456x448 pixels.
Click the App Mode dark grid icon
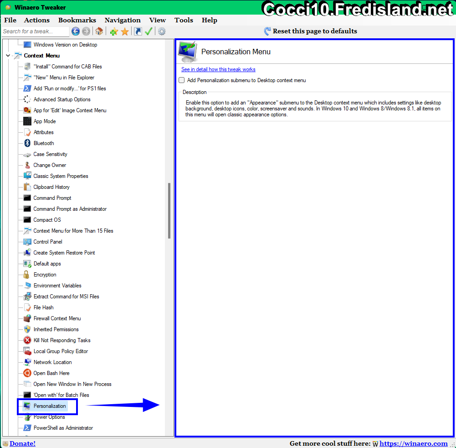tap(27, 121)
